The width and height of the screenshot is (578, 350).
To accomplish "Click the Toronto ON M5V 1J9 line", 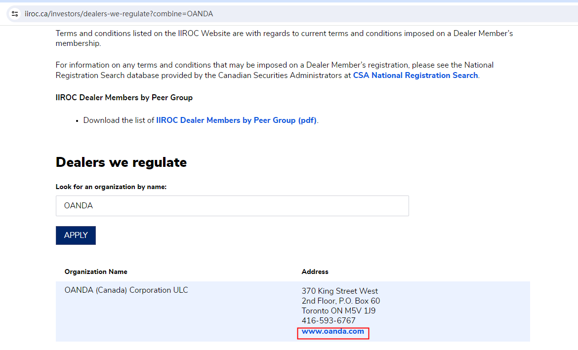I will (x=338, y=311).
